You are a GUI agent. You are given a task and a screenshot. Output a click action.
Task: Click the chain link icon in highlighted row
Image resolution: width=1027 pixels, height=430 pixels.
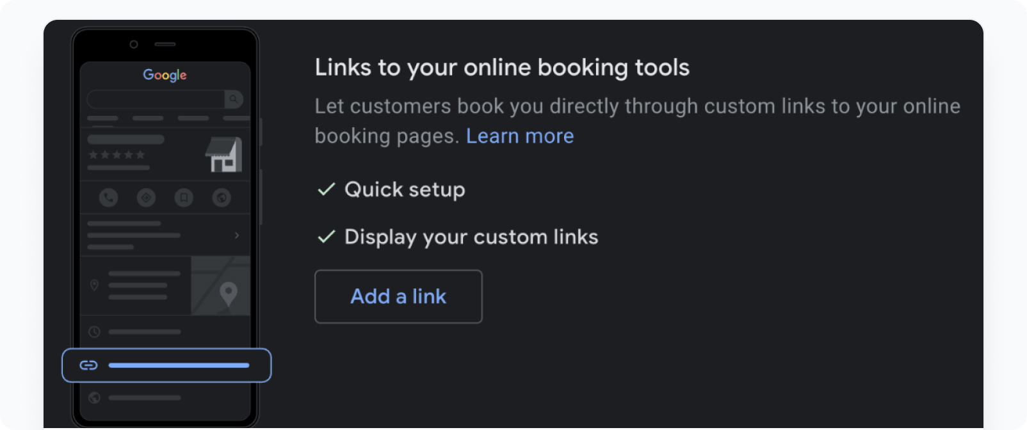point(88,365)
